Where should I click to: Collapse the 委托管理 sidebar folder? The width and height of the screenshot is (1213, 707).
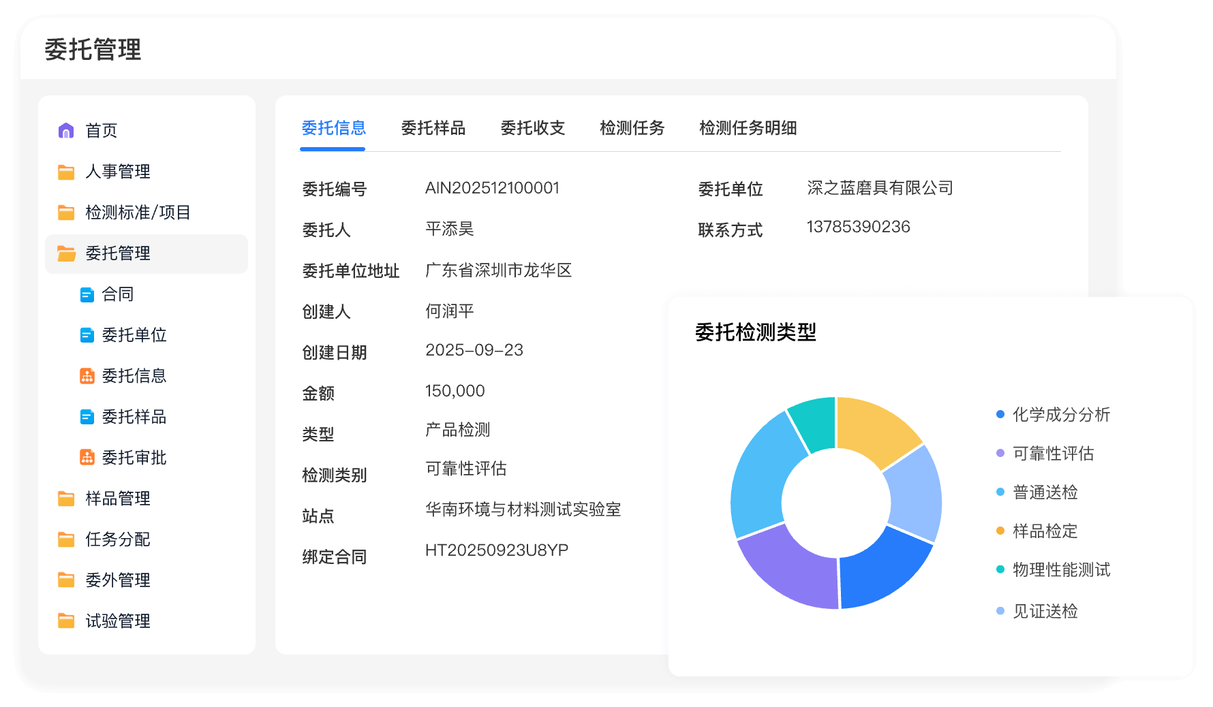[117, 253]
